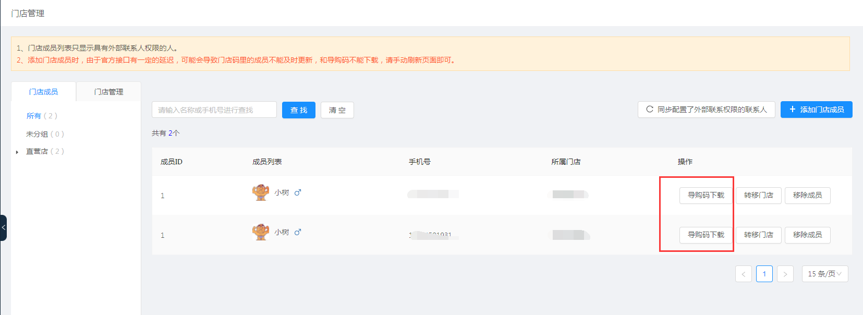This screenshot has width=863, height=315.
Task: Open the 15 条/页 page size dropdown
Action: point(825,274)
